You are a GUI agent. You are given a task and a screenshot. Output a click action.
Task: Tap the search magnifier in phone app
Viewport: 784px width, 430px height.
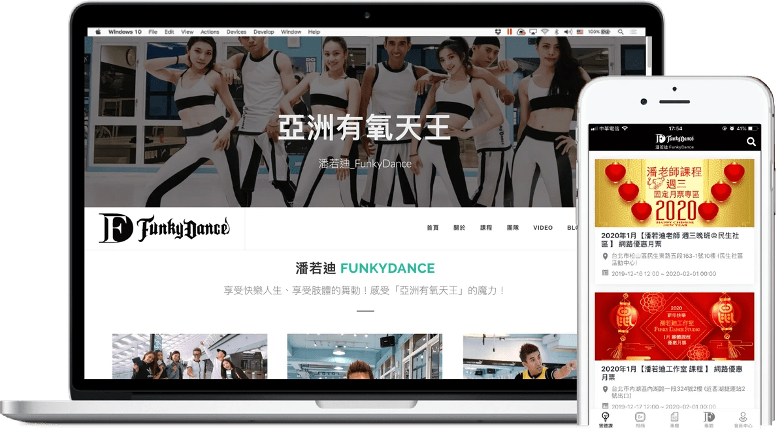(x=751, y=142)
